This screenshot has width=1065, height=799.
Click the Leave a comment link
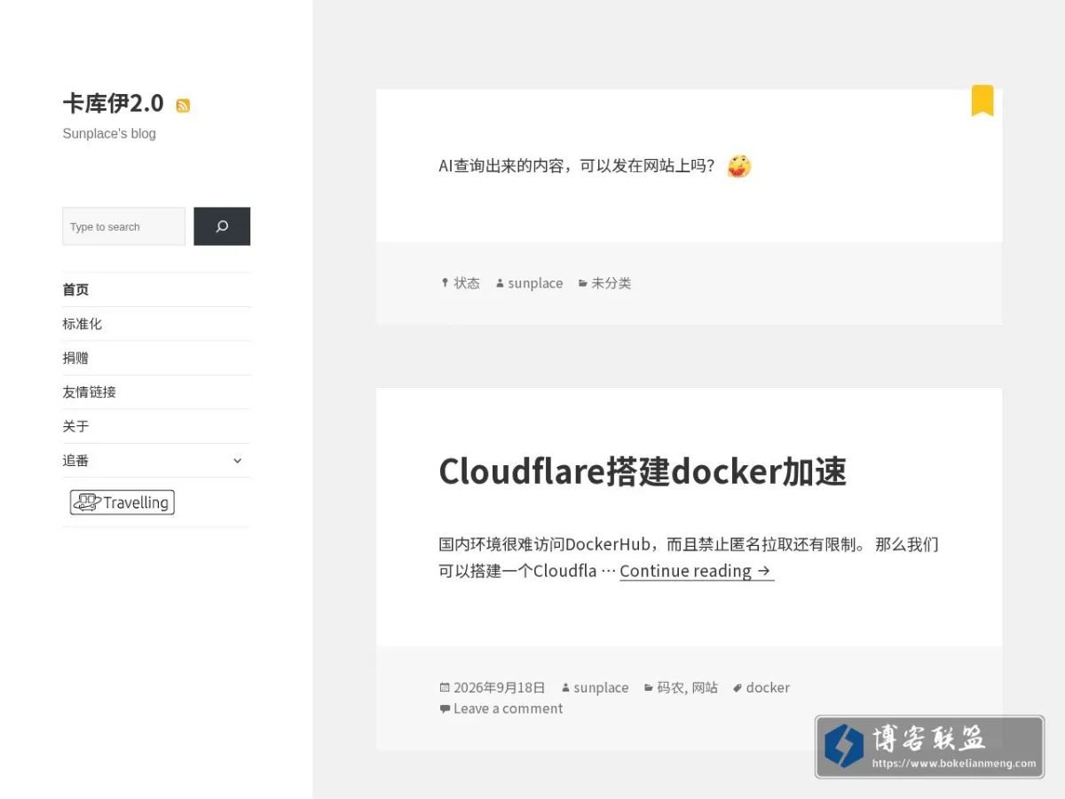pyautogui.click(x=508, y=708)
